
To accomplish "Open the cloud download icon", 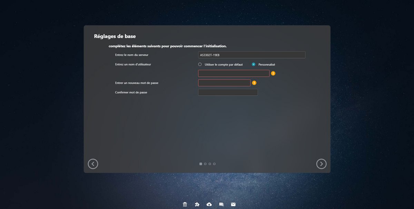I will coord(209,204).
